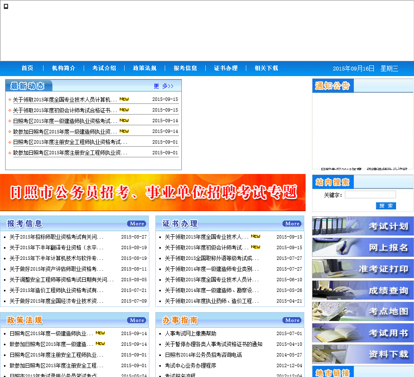Open 关于领取2015年度全国专业技术人 in 证书办理

click(207, 237)
